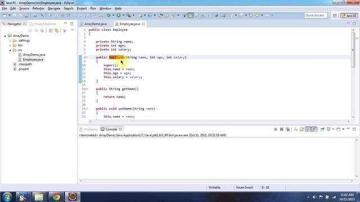Open the Source menu
The height and width of the screenshot is (202, 360).
pos(24,8)
